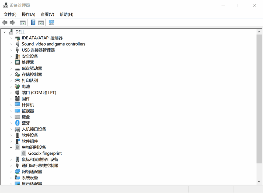Click the scan for hardware changes toolbar icon
Screen dimensions: 263x193
(x=51, y=22)
